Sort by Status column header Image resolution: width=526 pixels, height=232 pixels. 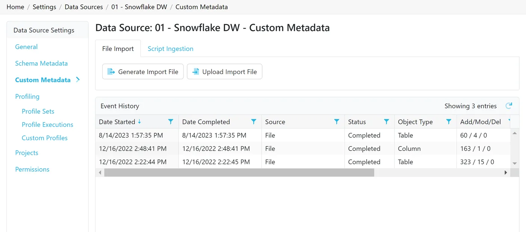pos(357,122)
